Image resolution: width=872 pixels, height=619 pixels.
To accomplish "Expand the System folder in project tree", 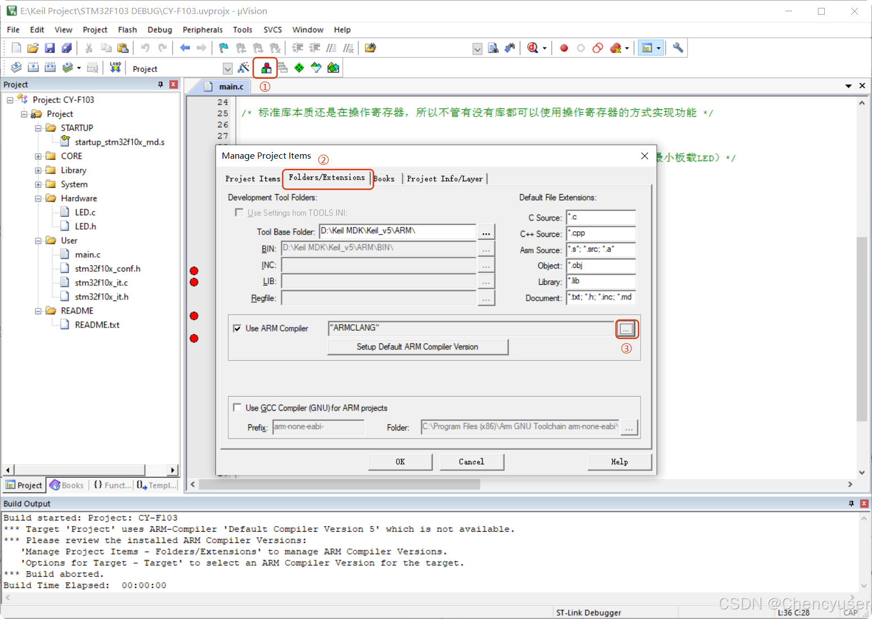I will point(38,184).
